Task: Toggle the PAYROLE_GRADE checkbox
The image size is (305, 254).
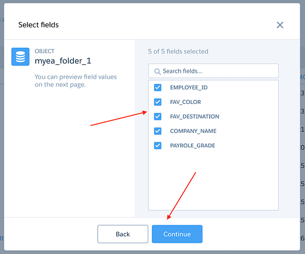Action: pyautogui.click(x=158, y=145)
